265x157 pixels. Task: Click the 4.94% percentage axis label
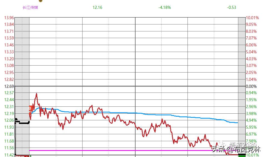(251, 120)
